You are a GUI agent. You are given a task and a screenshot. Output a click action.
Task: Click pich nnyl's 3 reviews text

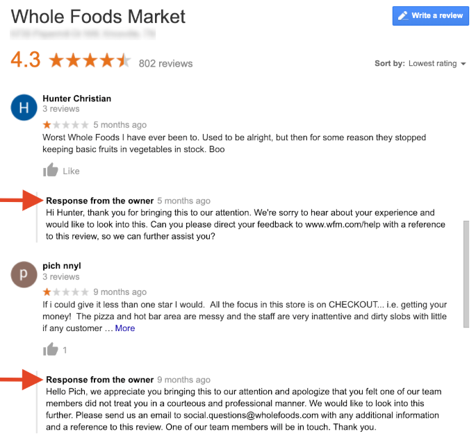tap(61, 277)
